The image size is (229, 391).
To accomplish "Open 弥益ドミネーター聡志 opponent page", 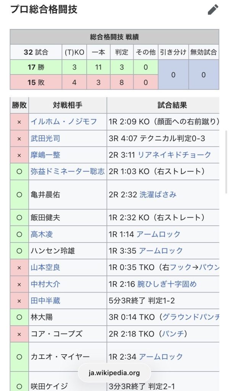I will (68, 171).
